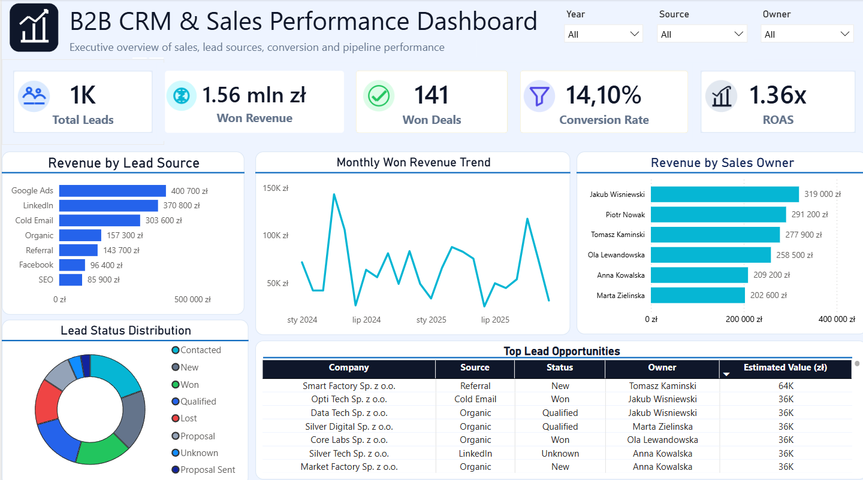Click the dashboard chart logo icon
Viewport: 863px width, 480px height.
[34, 28]
